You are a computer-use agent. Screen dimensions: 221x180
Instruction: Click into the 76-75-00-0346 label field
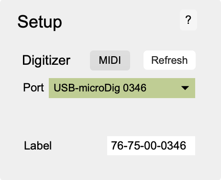[x=151, y=146]
